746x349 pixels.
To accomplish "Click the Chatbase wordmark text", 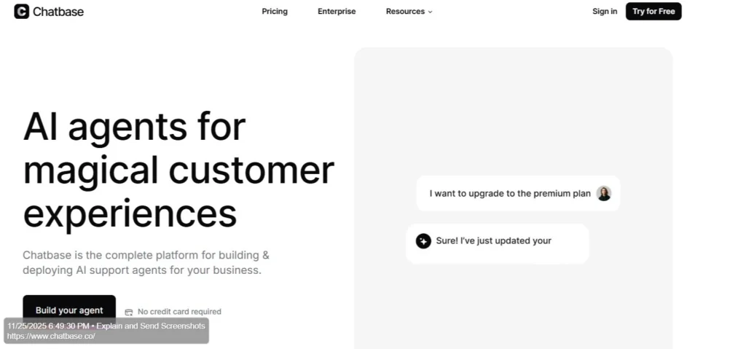I will [x=58, y=12].
